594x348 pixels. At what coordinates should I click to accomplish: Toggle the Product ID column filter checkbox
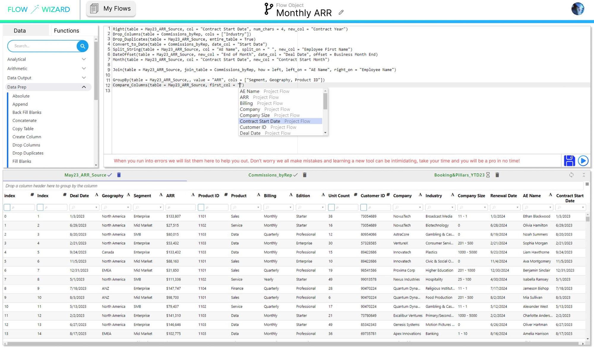(201, 207)
